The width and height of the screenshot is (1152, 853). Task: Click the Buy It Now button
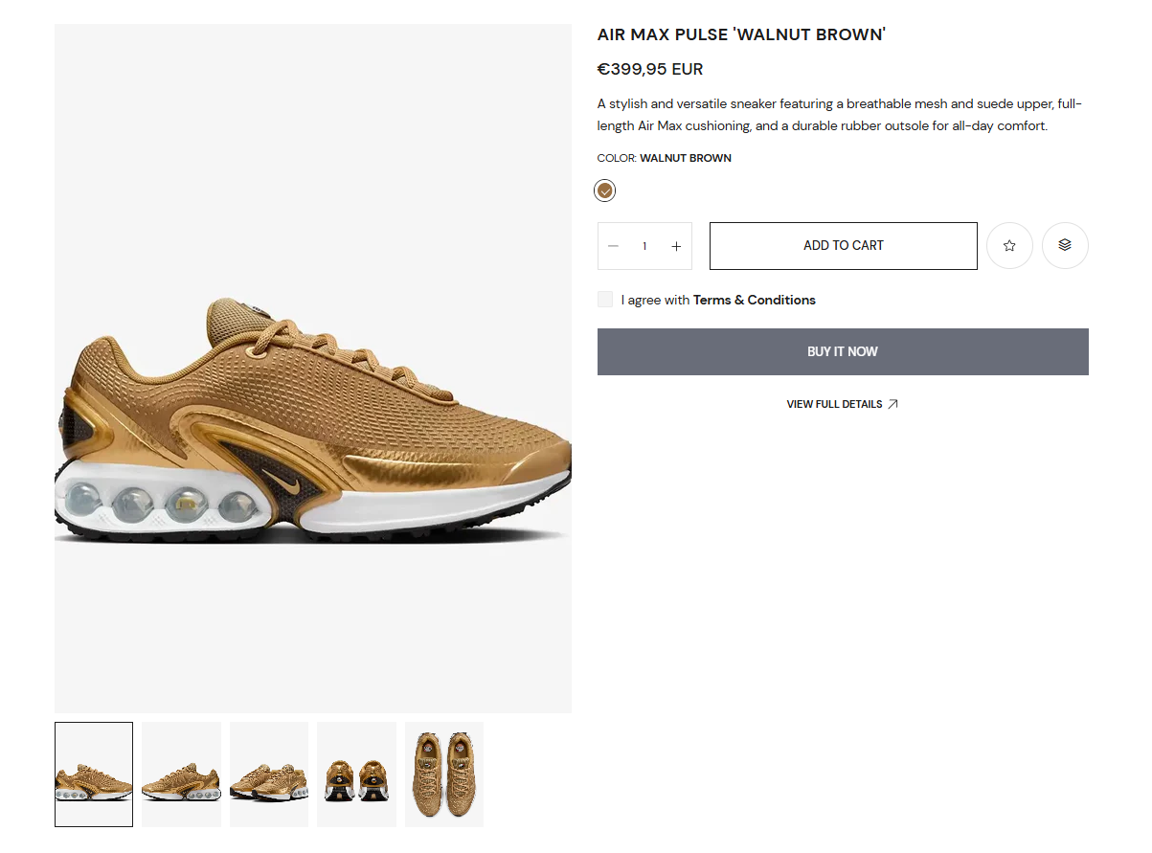coord(843,351)
